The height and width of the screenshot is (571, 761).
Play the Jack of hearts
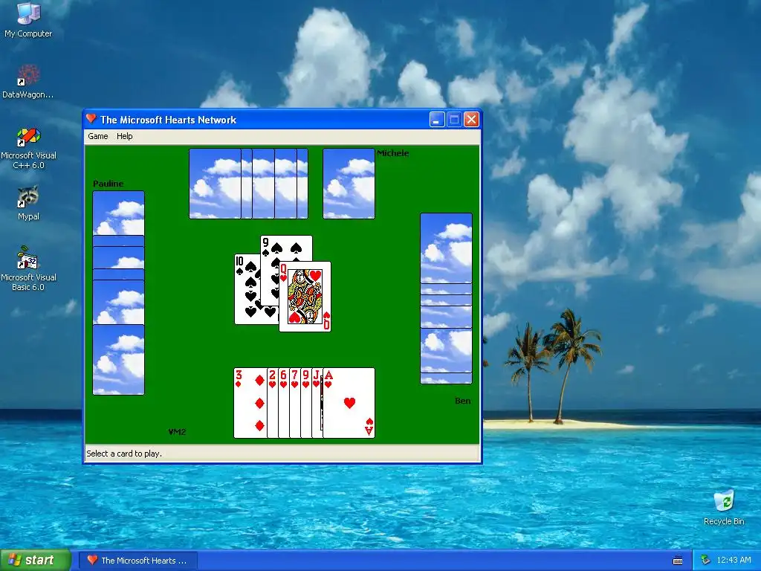317,403
